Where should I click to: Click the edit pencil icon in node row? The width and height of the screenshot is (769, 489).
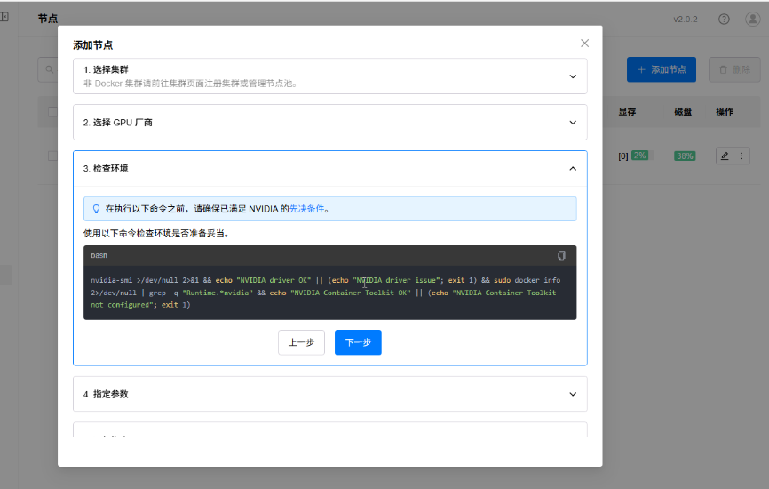pyautogui.click(x=725, y=156)
